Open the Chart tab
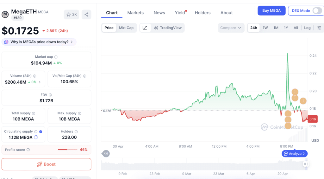This screenshot has height=179, width=324. point(112,13)
